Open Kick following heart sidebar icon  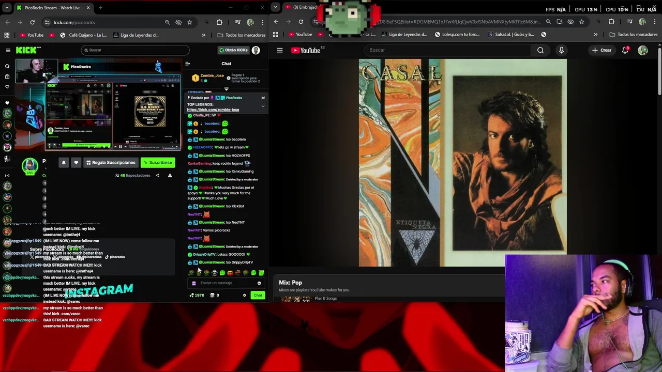click(7, 86)
